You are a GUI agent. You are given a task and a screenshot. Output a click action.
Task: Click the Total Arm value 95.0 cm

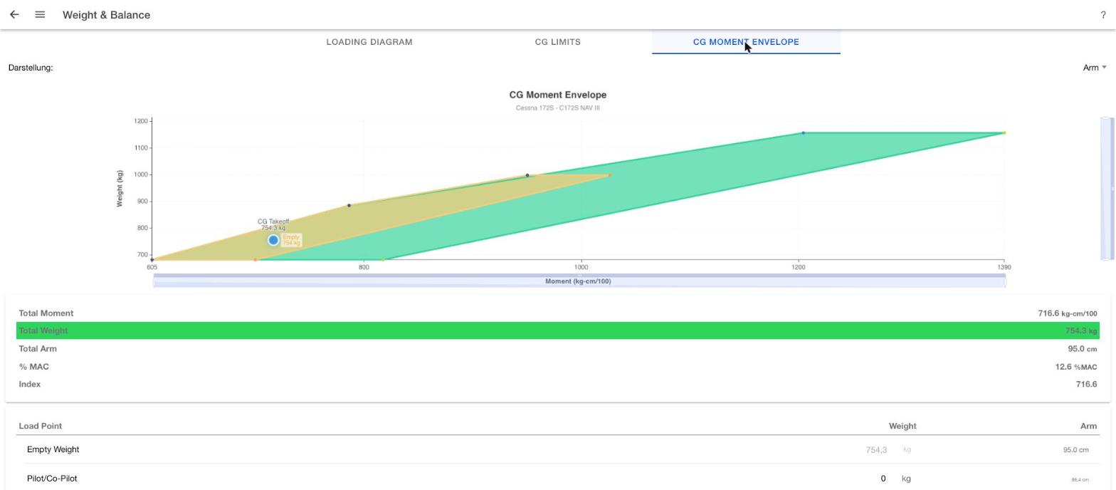(1082, 349)
